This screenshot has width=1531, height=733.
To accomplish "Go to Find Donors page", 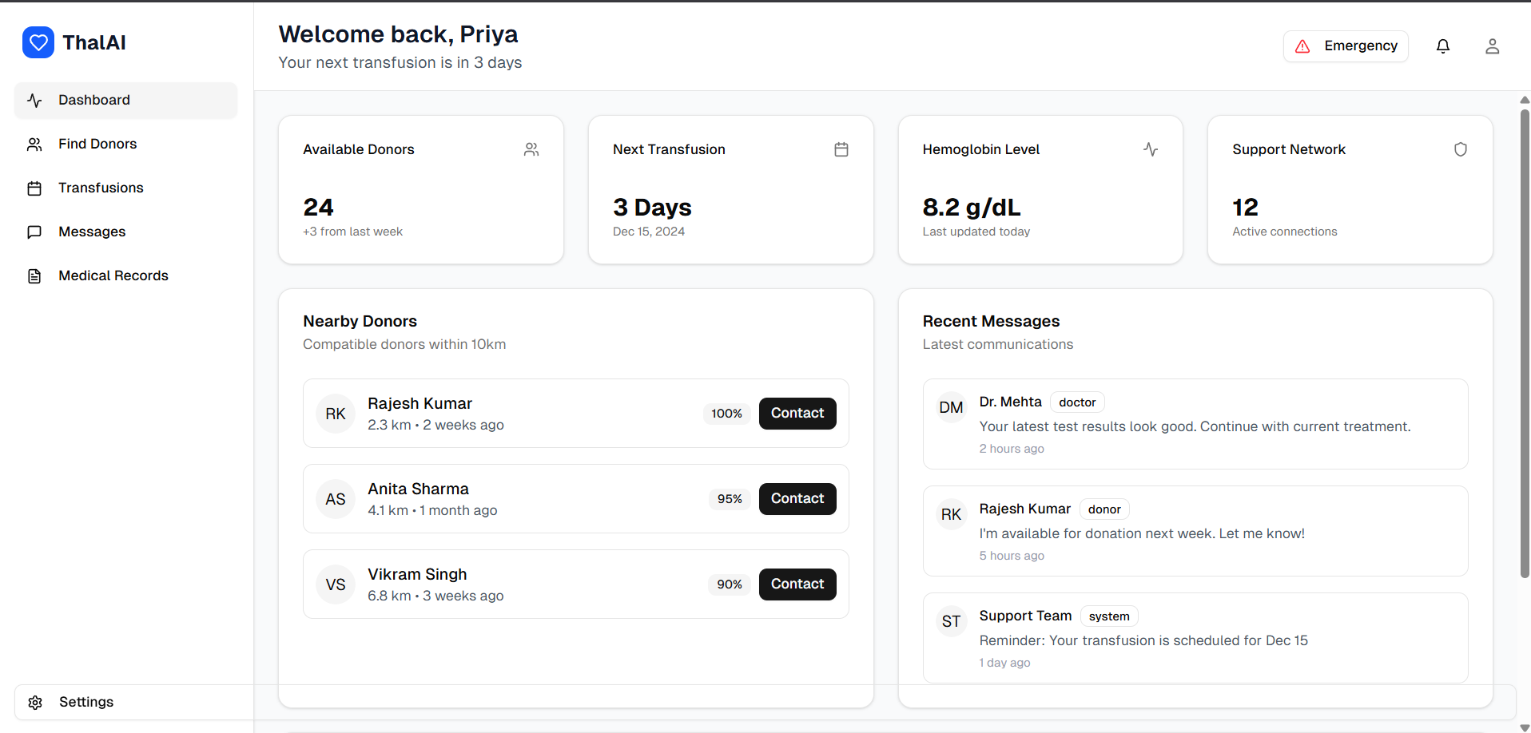I will point(97,144).
